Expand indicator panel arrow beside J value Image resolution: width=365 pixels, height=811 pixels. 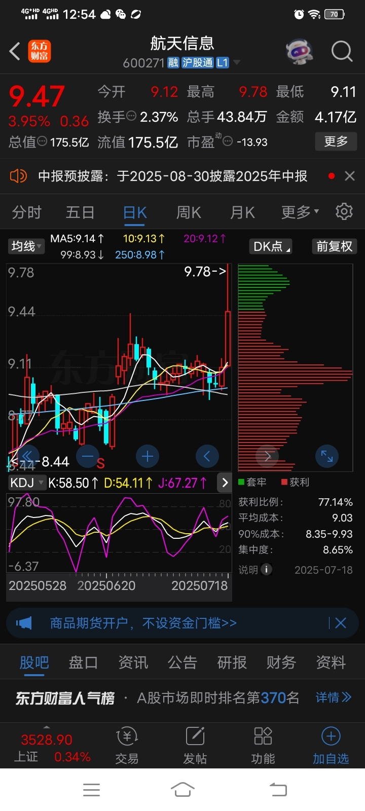click(x=225, y=483)
